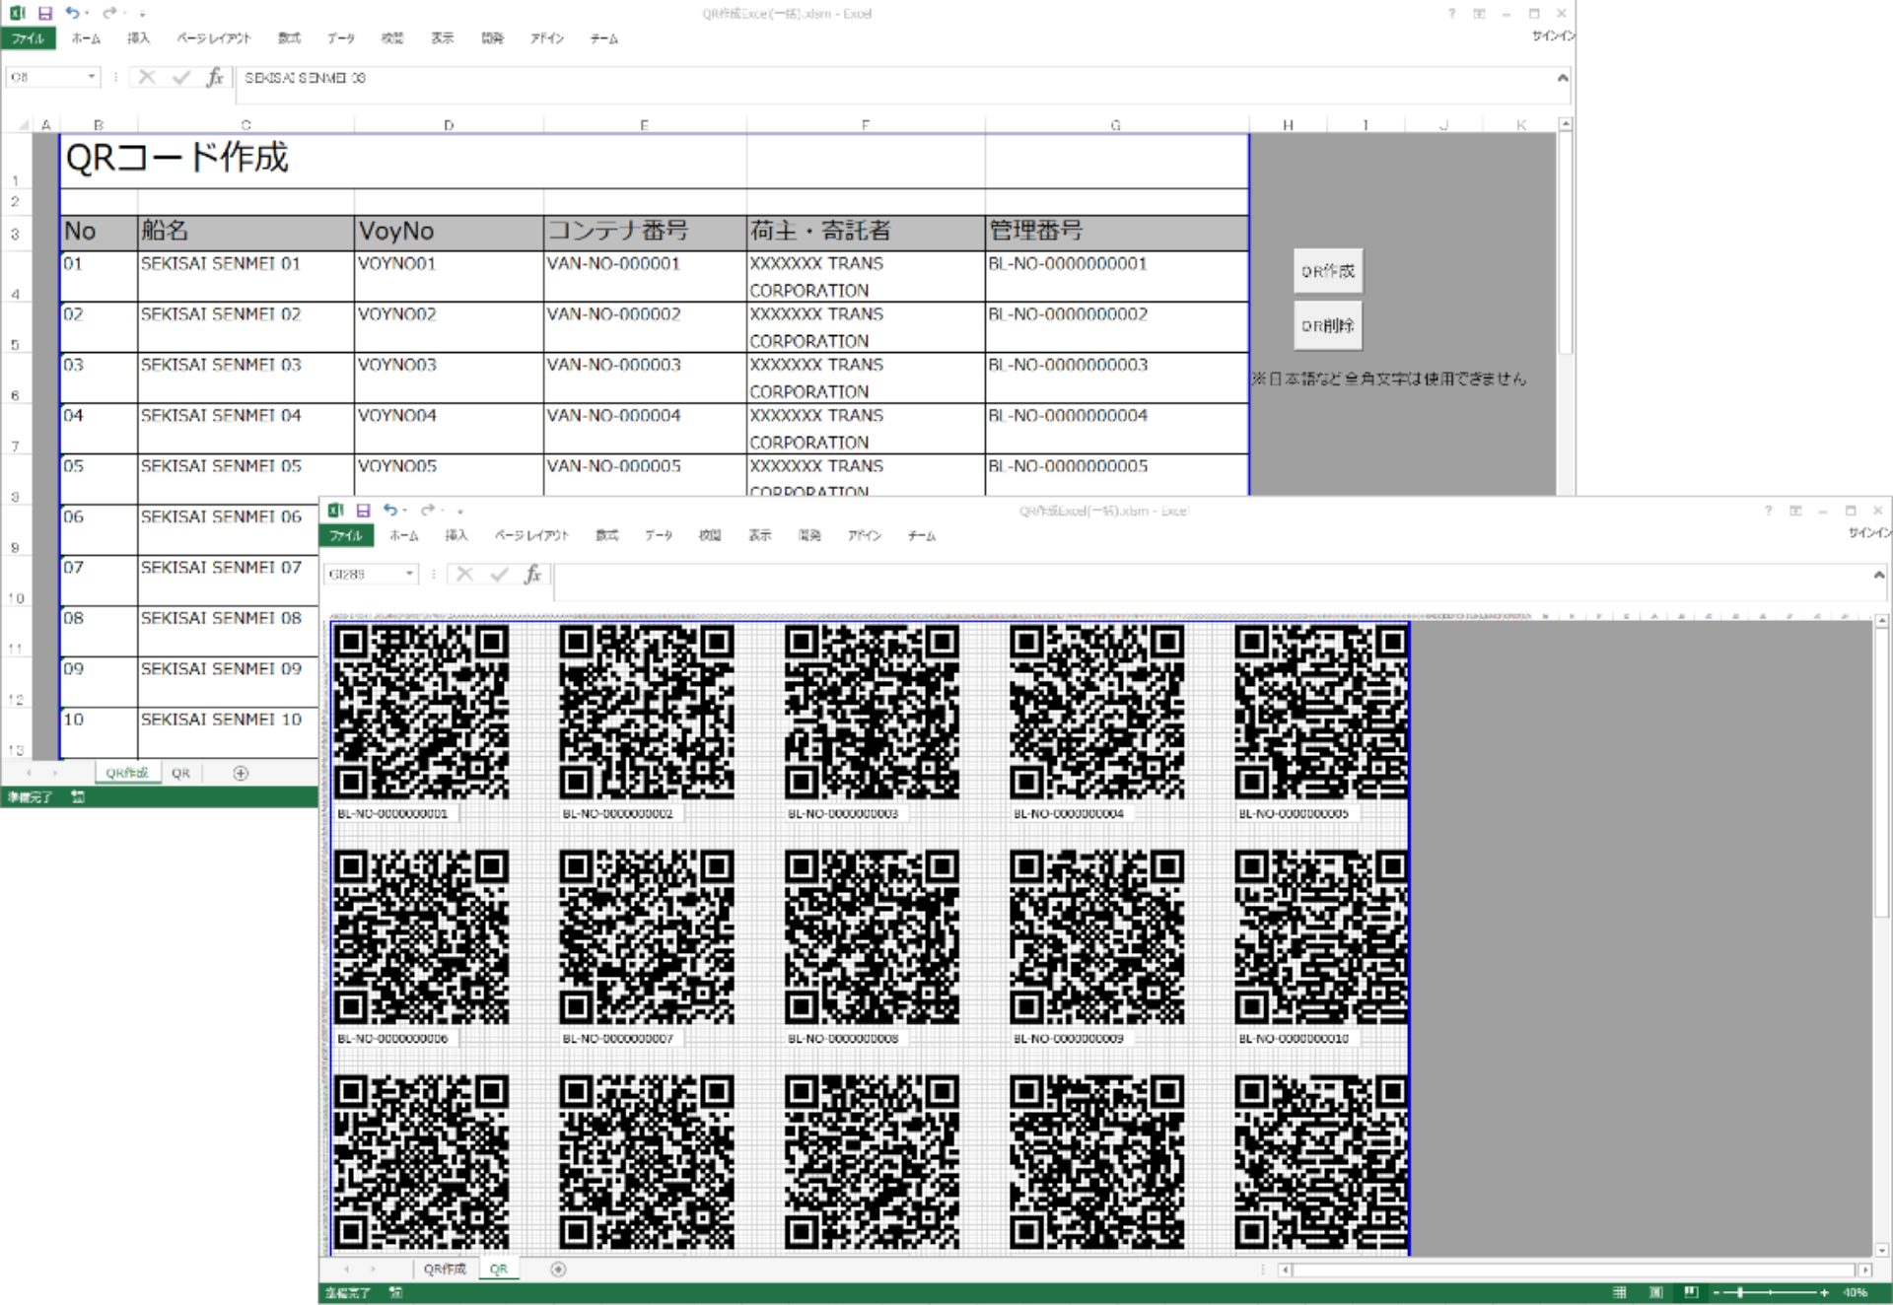Expand the formula bar in front window
1893x1305 pixels.
[1879, 575]
